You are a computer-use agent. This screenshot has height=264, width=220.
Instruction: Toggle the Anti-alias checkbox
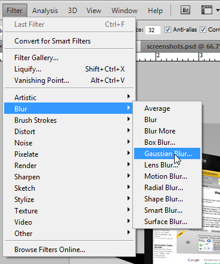point(168,30)
